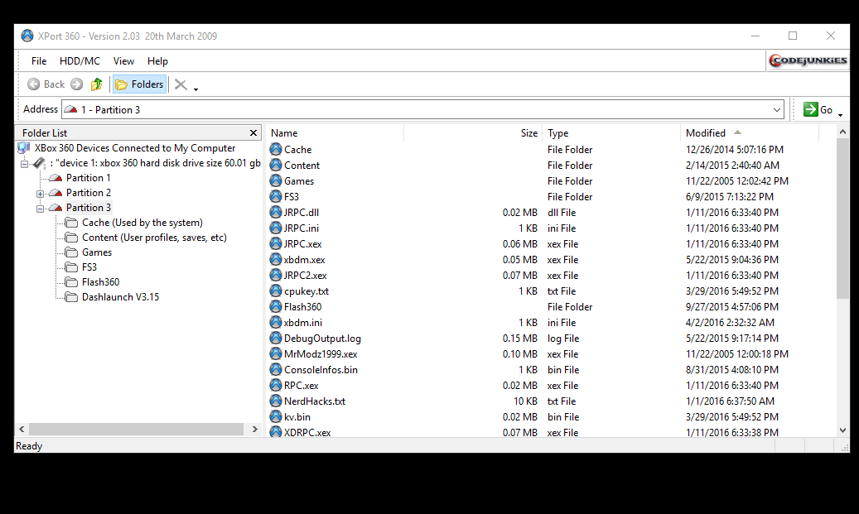
Task: Select Dashlaunch V3.15 folder in tree
Action: click(x=120, y=296)
